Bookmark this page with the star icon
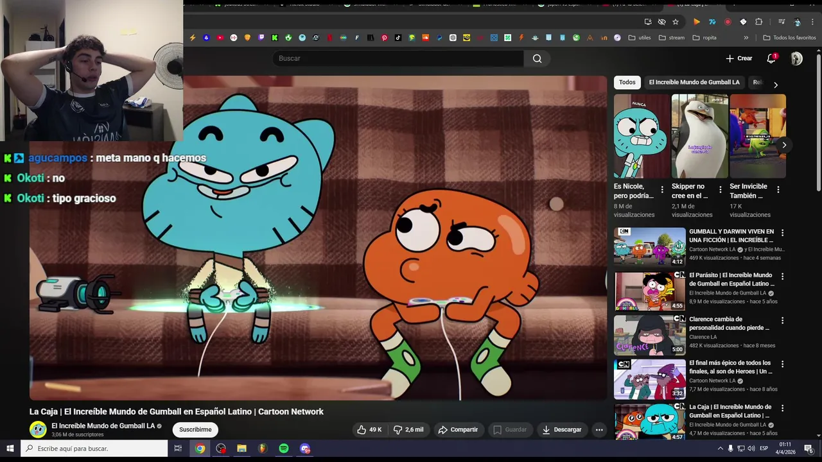Screen dimensions: 822x462 click(675, 22)
